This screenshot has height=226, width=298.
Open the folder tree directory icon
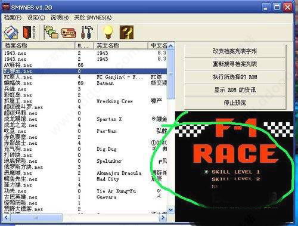[x=51, y=32]
